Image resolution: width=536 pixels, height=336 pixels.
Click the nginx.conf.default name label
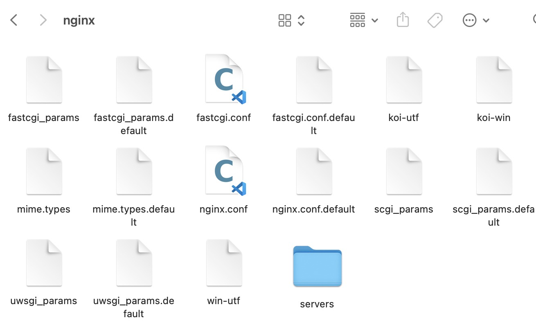tap(314, 210)
